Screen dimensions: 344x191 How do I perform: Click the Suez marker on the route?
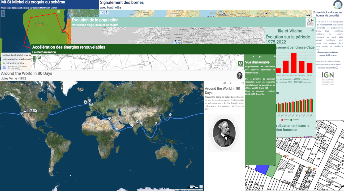click(x=110, y=118)
